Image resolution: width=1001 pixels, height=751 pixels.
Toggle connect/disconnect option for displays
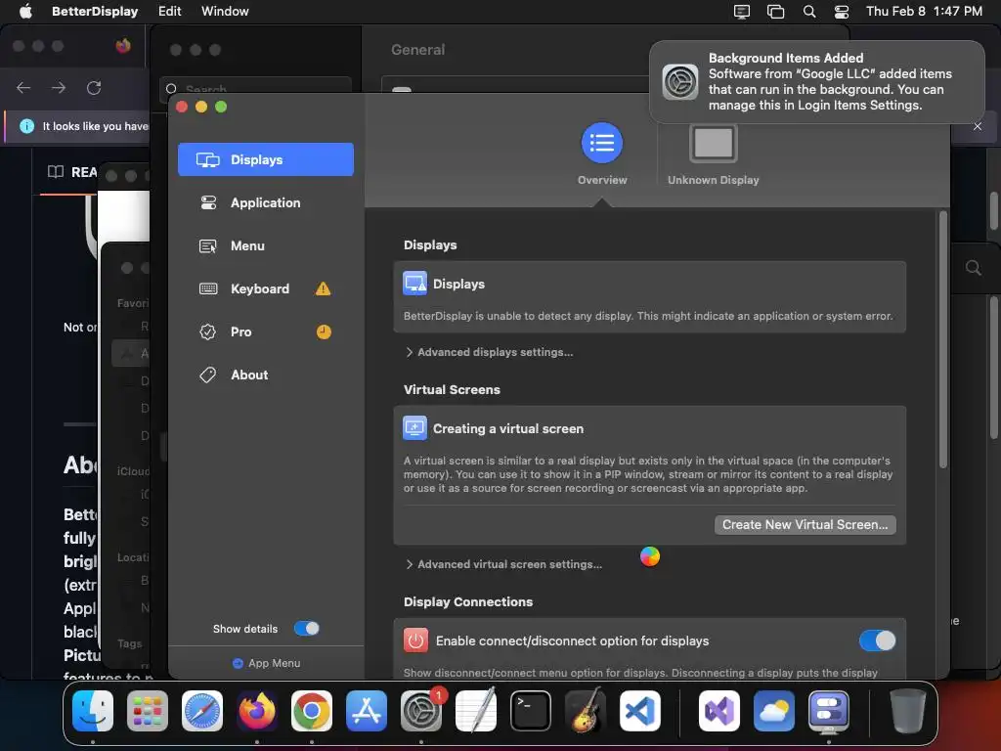click(877, 641)
